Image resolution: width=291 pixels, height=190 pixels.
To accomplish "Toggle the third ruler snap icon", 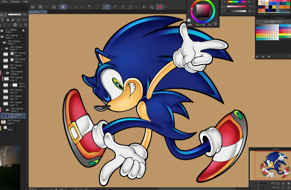I will point(123,7).
